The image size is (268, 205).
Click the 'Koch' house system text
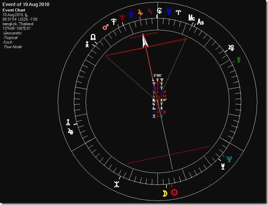(x=7, y=42)
